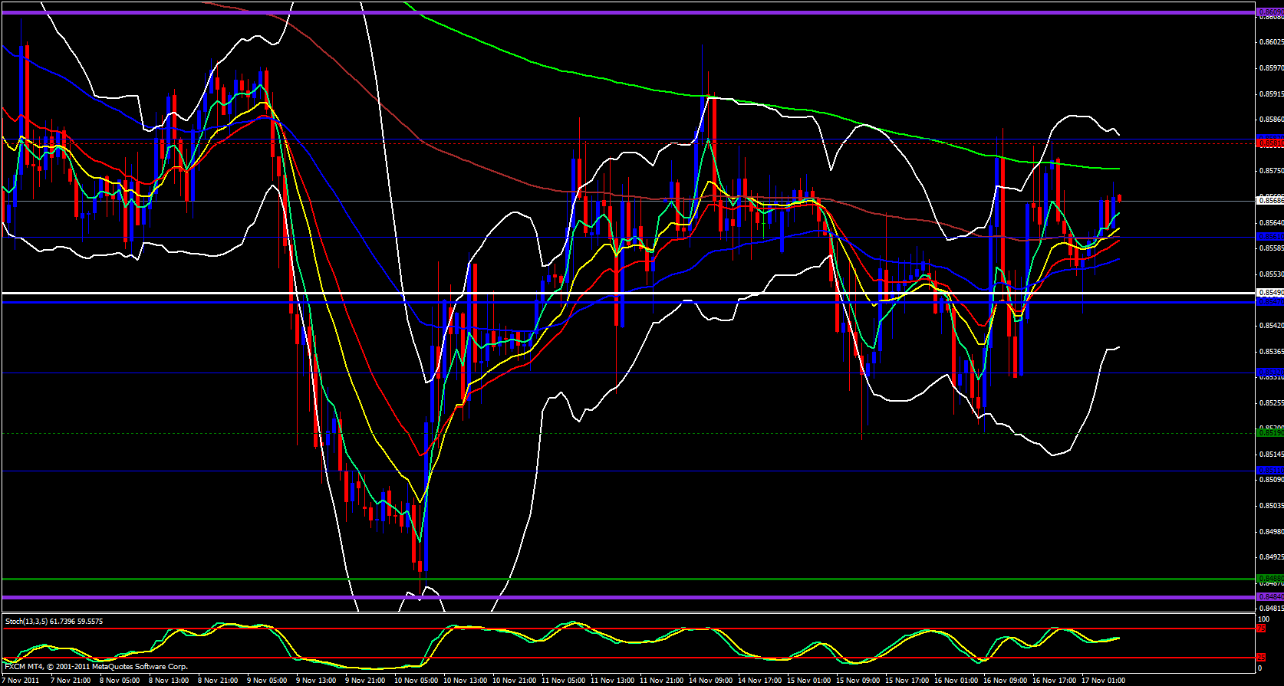Select the purple 0.86090 price level tag
Screen dimensions: 1284x686
coord(1269,12)
